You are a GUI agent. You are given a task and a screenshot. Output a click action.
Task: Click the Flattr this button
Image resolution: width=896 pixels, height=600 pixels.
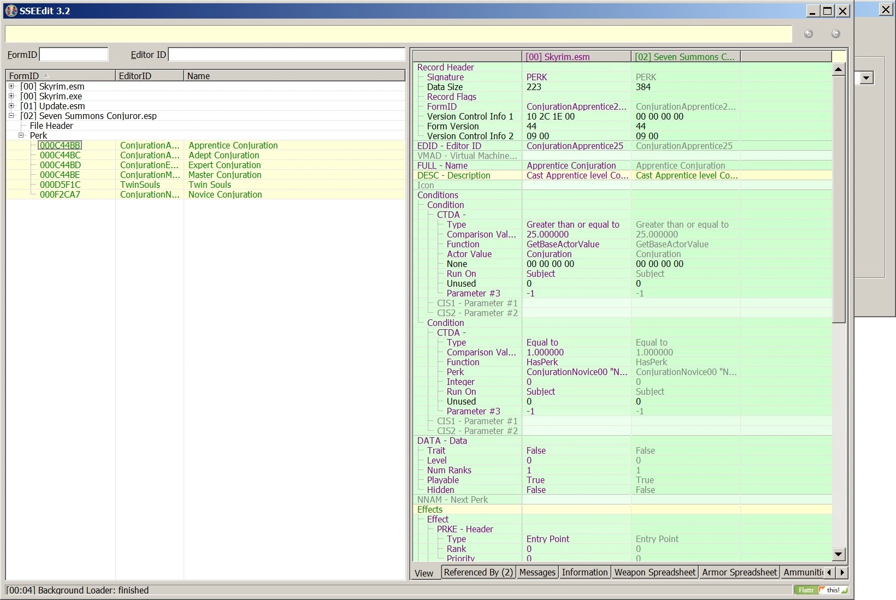tap(821, 590)
